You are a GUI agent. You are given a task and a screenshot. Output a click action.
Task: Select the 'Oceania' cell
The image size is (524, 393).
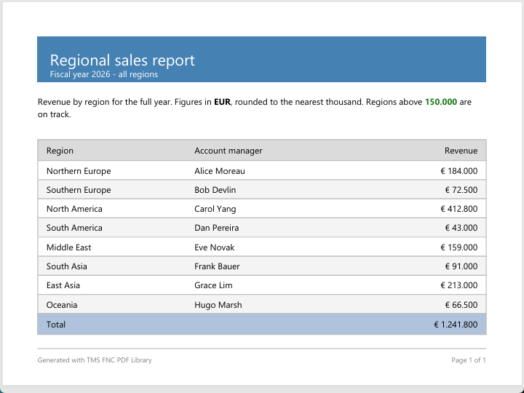point(62,305)
